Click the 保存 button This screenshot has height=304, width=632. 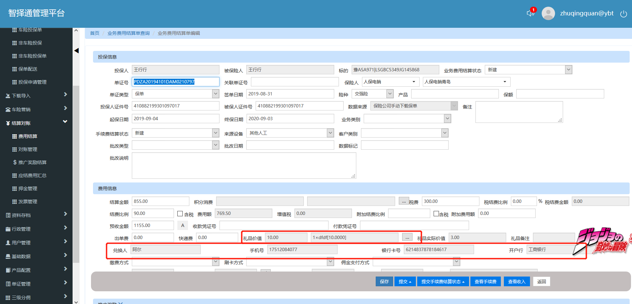[384, 282]
